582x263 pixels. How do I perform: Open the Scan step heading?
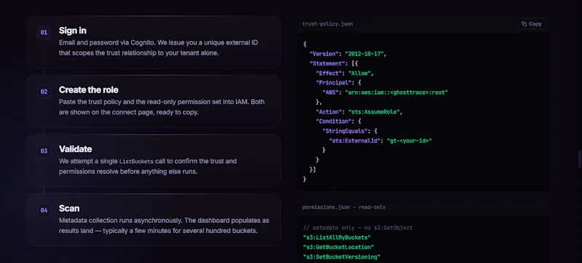coord(69,208)
